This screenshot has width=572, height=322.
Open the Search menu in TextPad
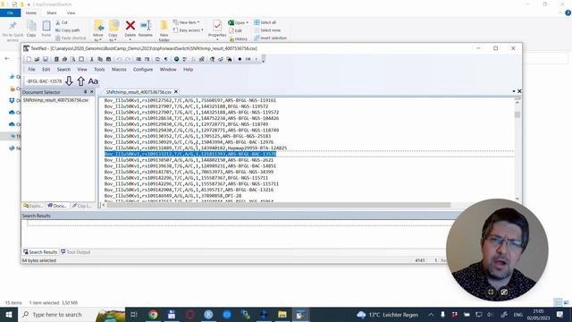(x=63, y=70)
